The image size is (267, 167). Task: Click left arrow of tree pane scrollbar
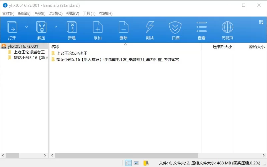(3, 155)
